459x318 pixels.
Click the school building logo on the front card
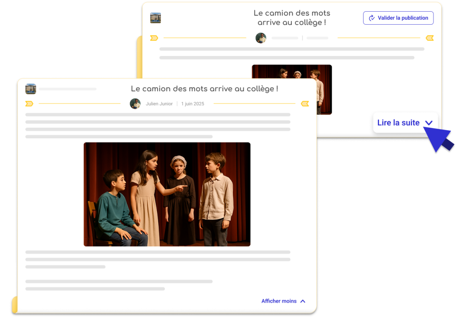click(30, 89)
